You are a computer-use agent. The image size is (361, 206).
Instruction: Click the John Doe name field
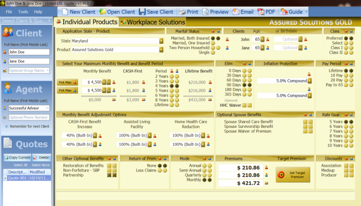29,52
